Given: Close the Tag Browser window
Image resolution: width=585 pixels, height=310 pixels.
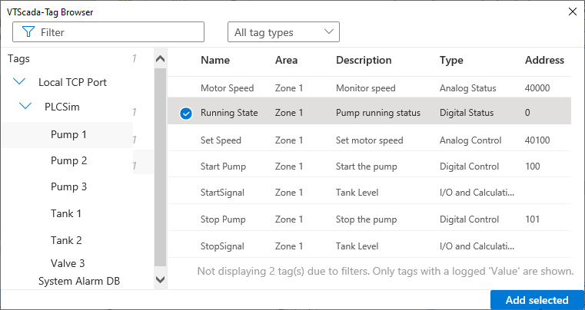Looking at the screenshot, I should point(571,12).
